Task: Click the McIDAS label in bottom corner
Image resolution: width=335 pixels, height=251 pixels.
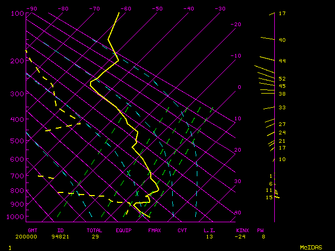Action: tap(310, 247)
